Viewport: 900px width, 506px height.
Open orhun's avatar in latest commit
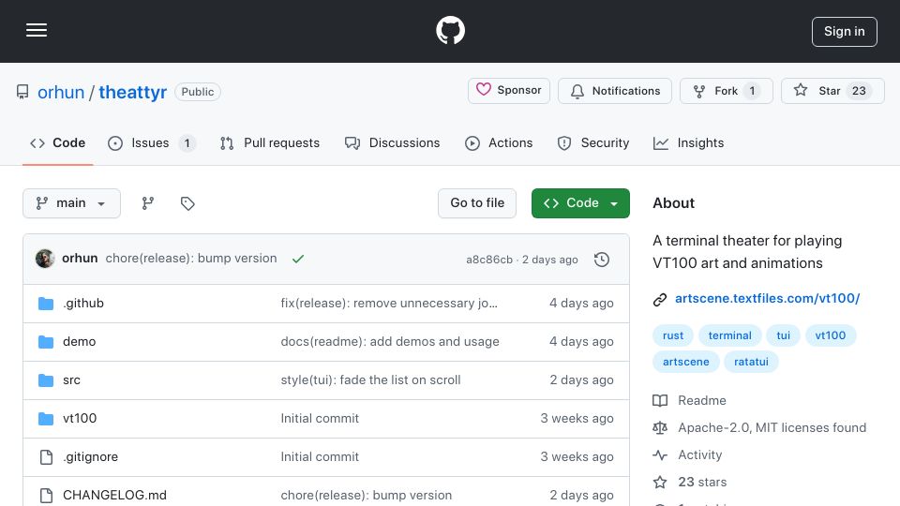tap(45, 259)
